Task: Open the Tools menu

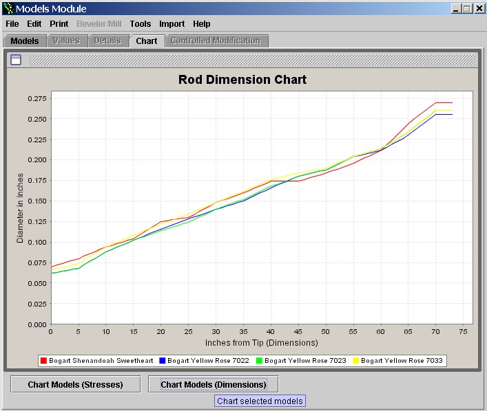Action: pyautogui.click(x=140, y=24)
